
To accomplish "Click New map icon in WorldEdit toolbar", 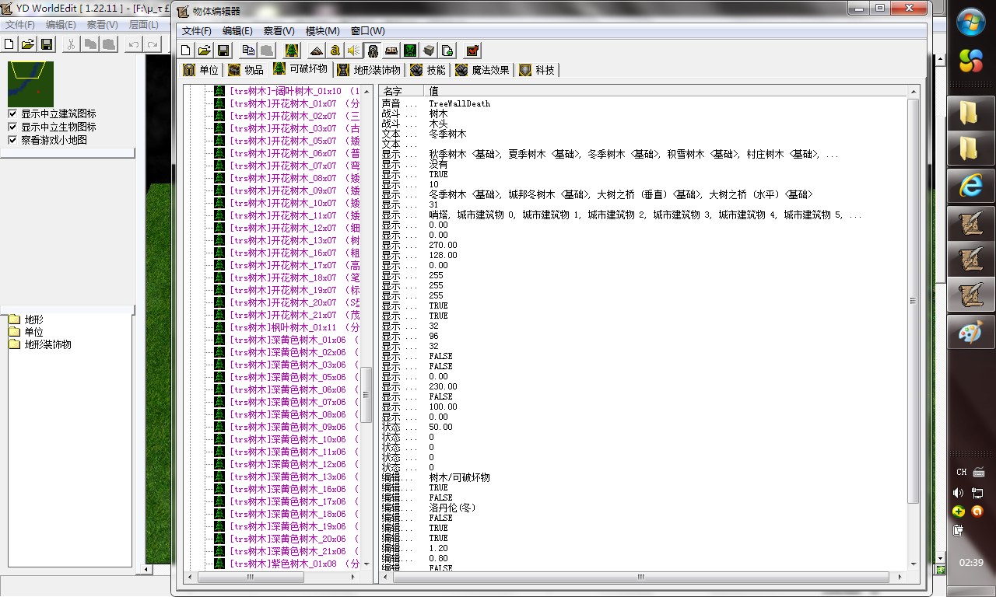I will 9,44.
